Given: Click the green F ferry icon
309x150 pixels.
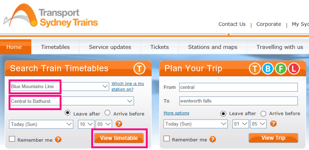Looking at the screenshot, I should [x=281, y=69].
